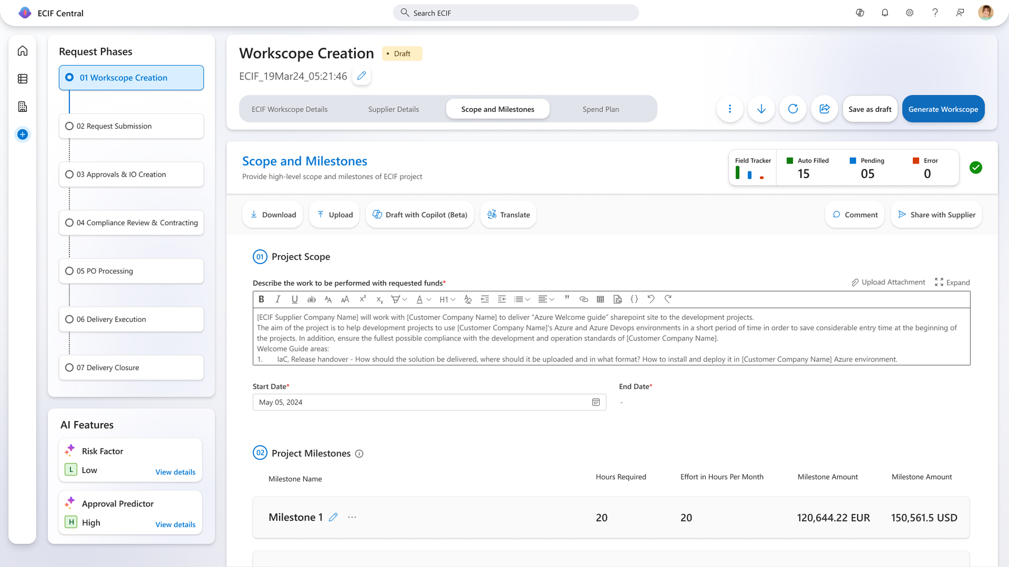This screenshot has height=567, width=1009.
Task: Click the strikethrough formatting icon
Action: (311, 299)
